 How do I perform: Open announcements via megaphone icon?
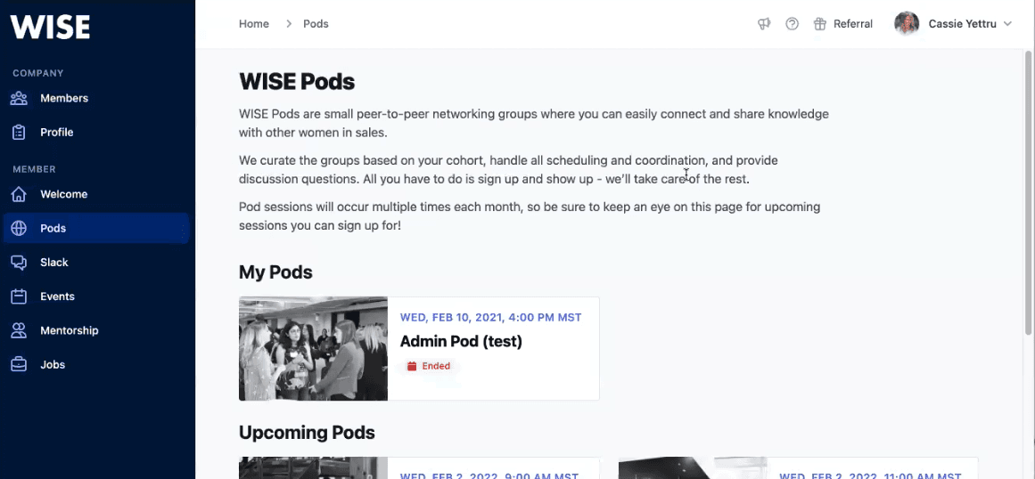pyautogui.click(x=764, y=24)
